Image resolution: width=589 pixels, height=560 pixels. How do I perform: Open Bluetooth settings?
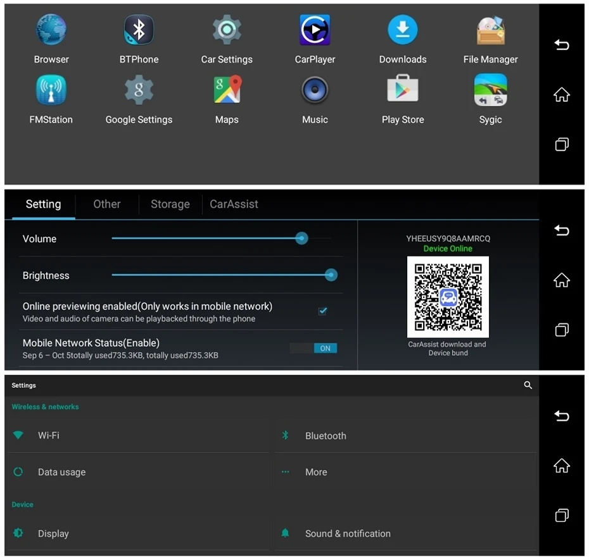(406, 435)
